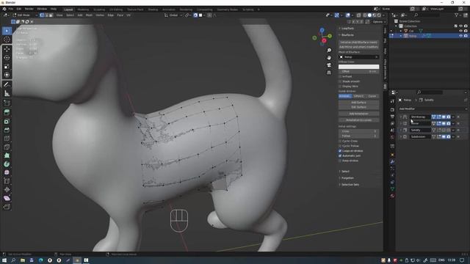Viewport: 470px width, 264px height.
Task: Switch to the Modeling workspace tab
Action: click(x=83, y=10)
